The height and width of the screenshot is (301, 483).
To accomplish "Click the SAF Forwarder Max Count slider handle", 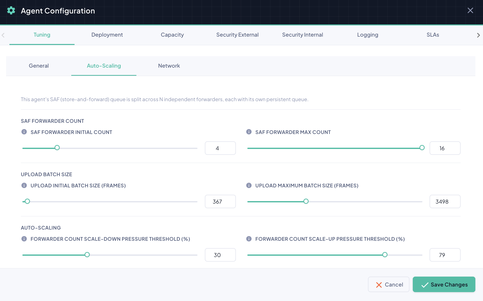I will coord(422,148).
